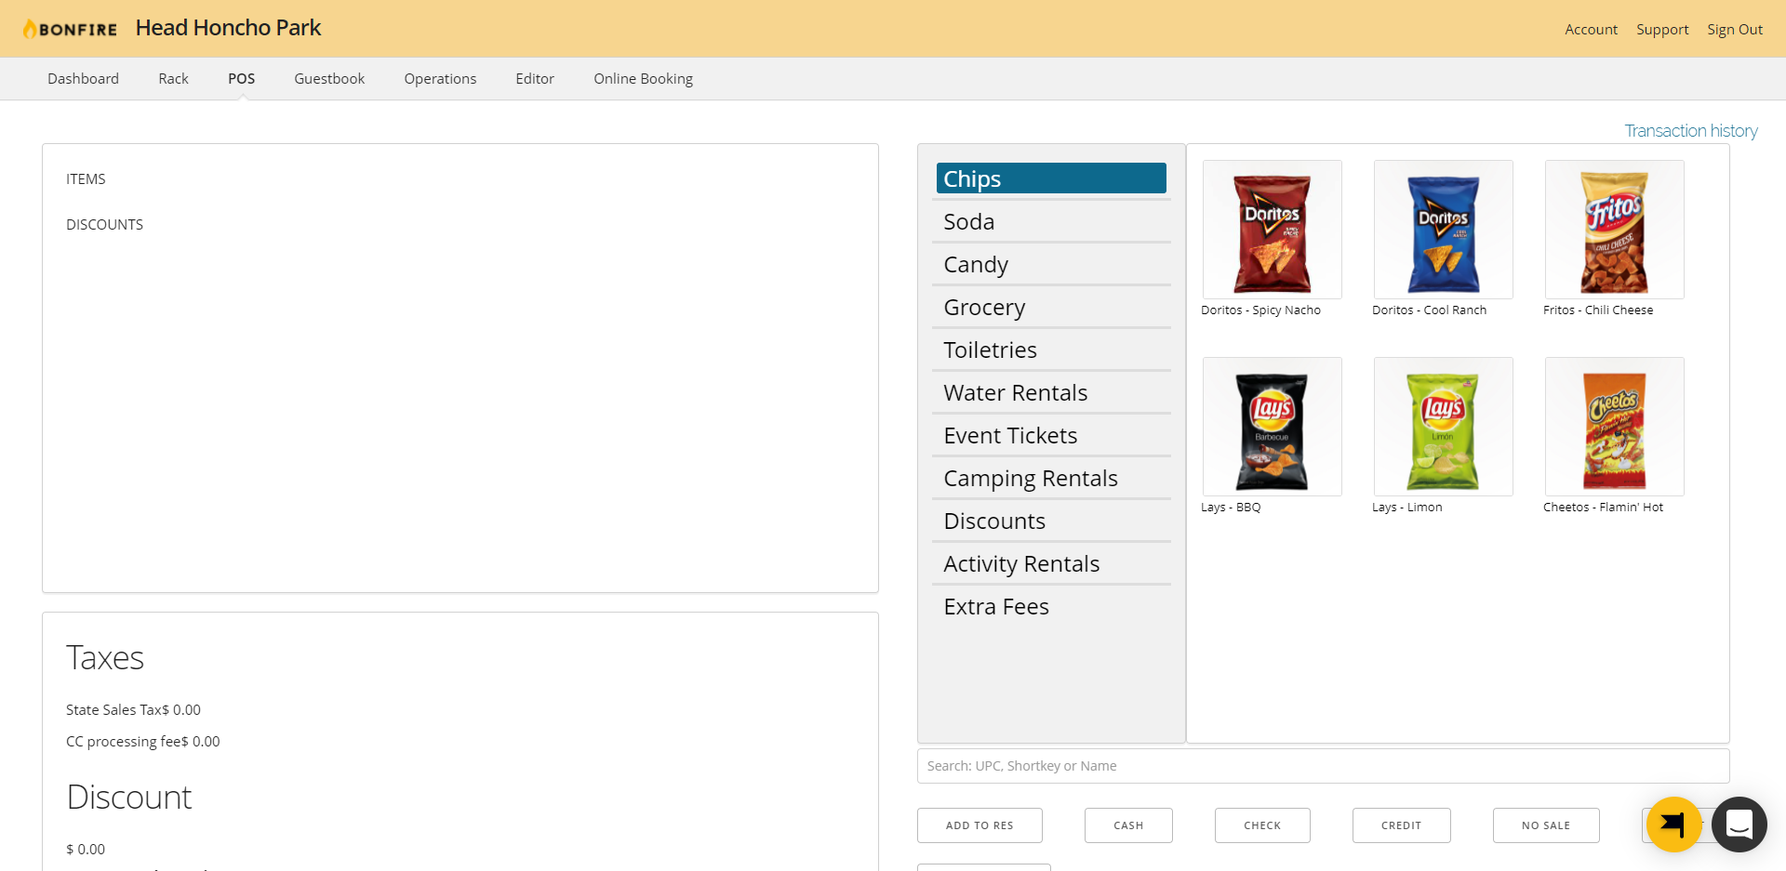Click the UPC search input field

click(x=1322, y=765)
